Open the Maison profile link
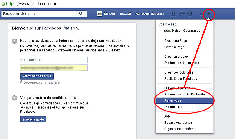 [x=109, y=14]
